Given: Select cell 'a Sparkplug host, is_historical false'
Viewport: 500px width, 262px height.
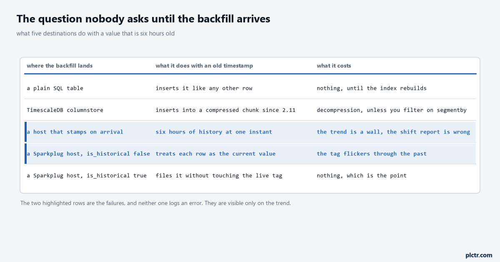Looking at the screenshot, I should click(x=88, y=153).
